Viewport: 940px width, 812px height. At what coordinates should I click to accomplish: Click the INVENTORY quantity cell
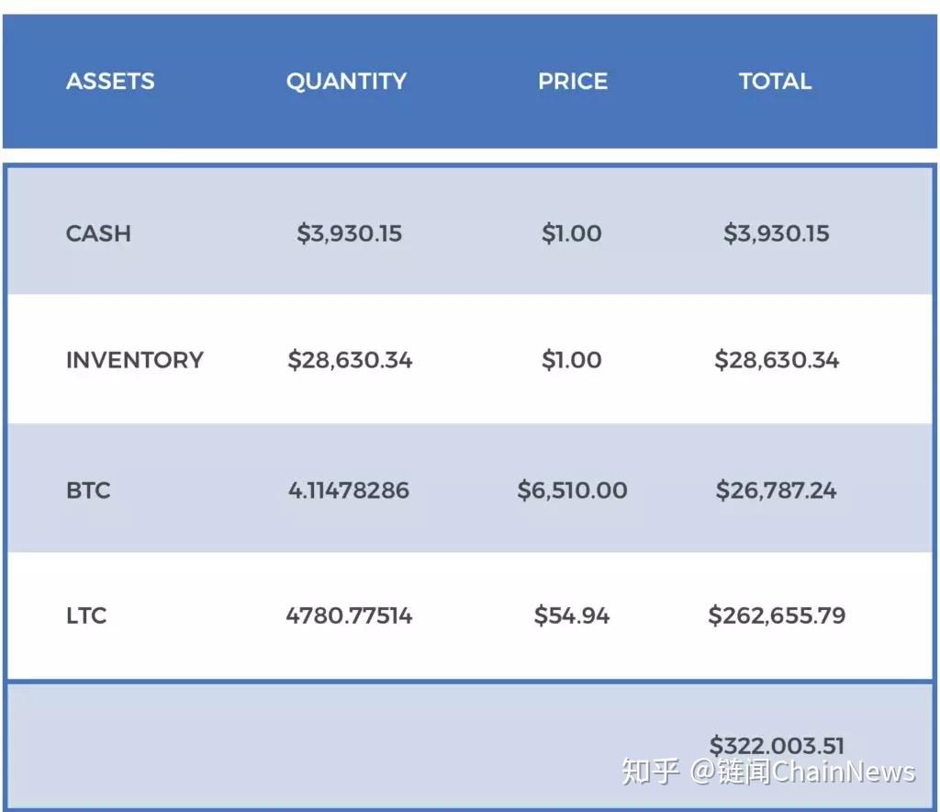350,360
